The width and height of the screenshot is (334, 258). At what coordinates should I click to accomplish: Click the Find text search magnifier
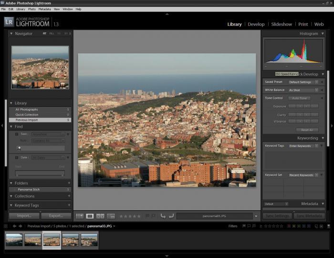point(19,148)
